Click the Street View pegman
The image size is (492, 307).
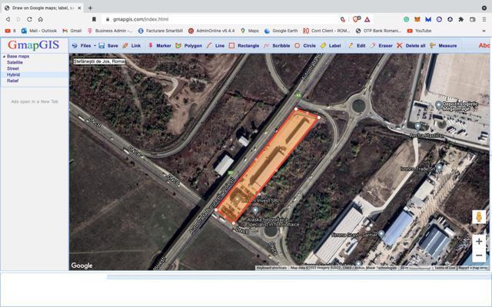click(479, 216)
